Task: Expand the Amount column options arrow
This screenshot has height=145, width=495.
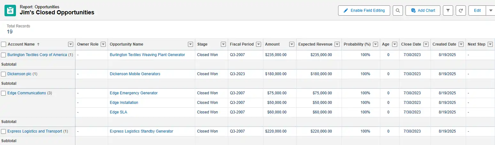Action: click(x=291, y=44)
